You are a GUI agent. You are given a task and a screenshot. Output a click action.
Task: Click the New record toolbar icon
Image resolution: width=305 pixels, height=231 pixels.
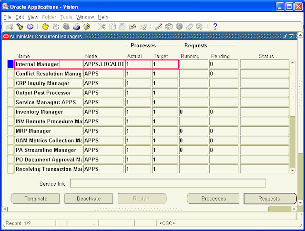(9, 27)
